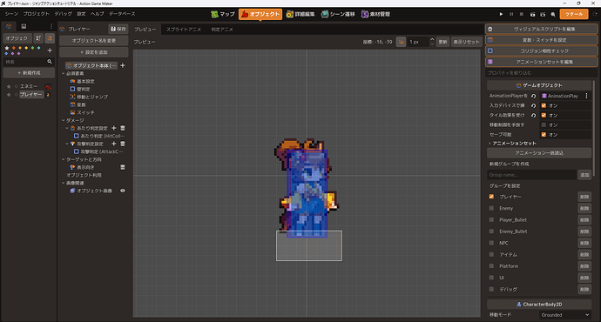
Task: Click the 表示リセット button
Action: [x=466, y=42]
